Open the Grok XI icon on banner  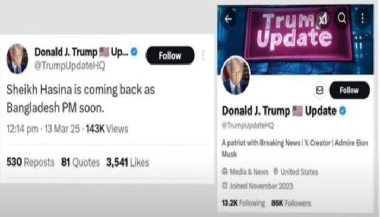click(323, 18)
